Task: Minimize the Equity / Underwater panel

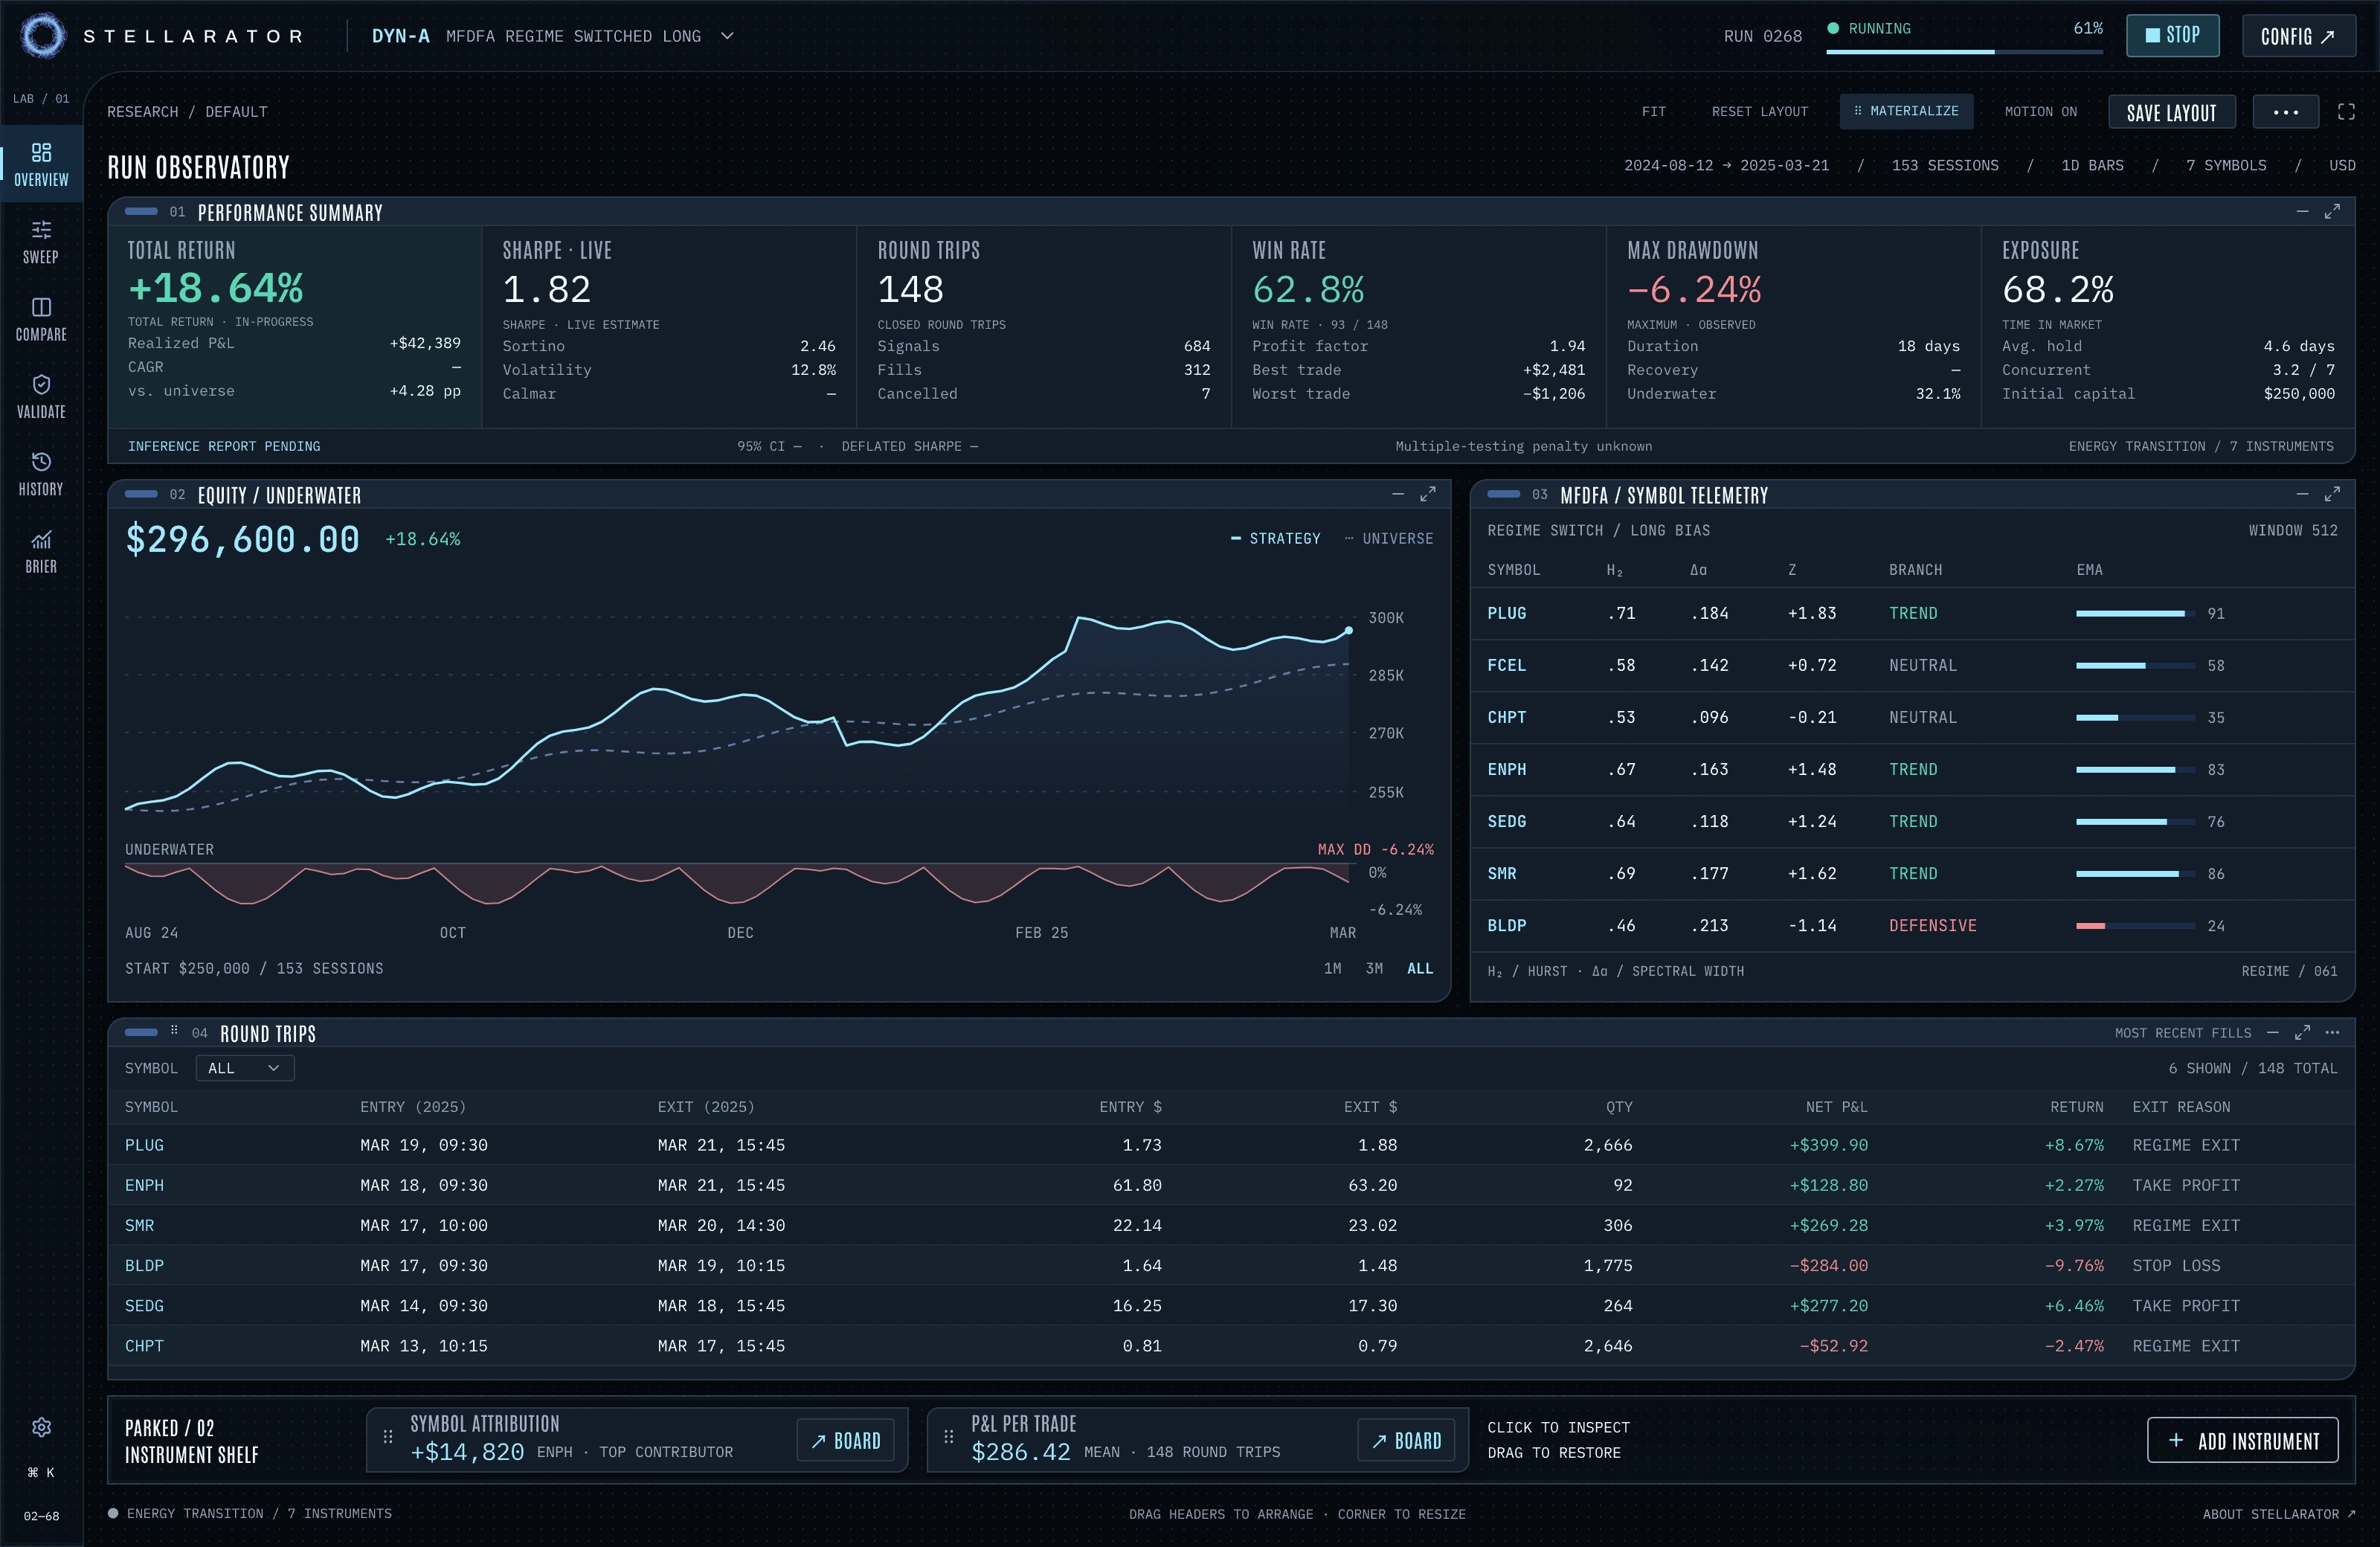Action: (x=1398, y=494)
